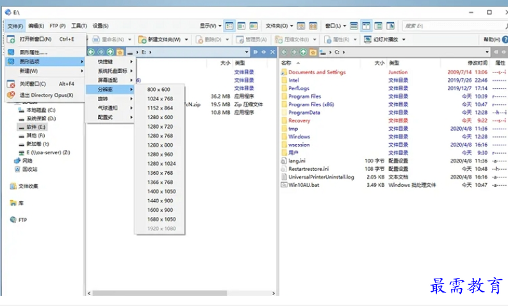This screenshot has width=508, height=306.
Task: Select the 1024 x 768 resolution
Action: [x=160, y=99]
